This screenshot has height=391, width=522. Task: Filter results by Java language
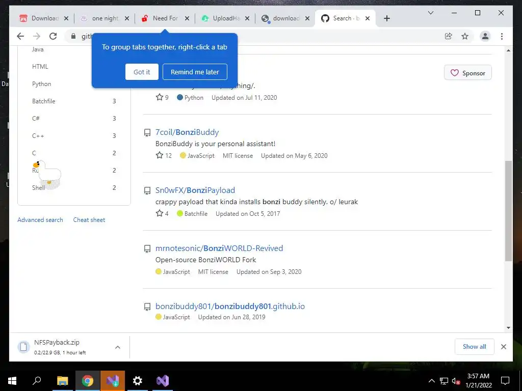[x=38, y=49]
